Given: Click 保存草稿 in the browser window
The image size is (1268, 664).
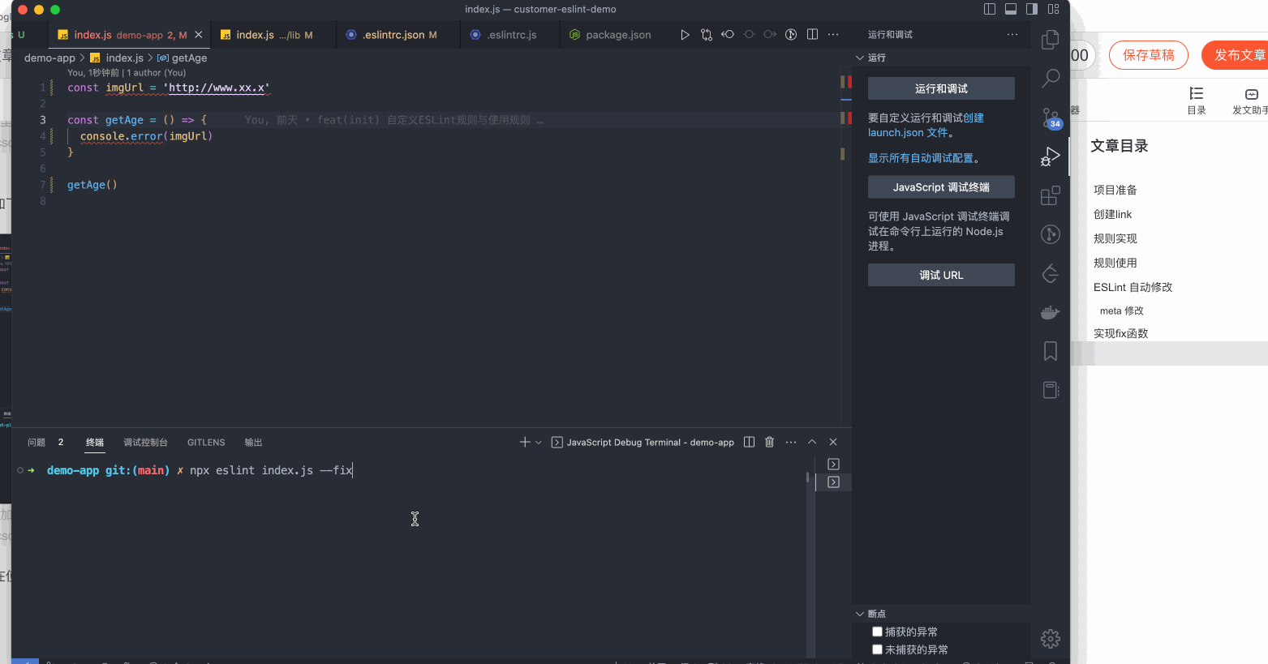Looking at the screenshot, I should tap(1149, 55).
